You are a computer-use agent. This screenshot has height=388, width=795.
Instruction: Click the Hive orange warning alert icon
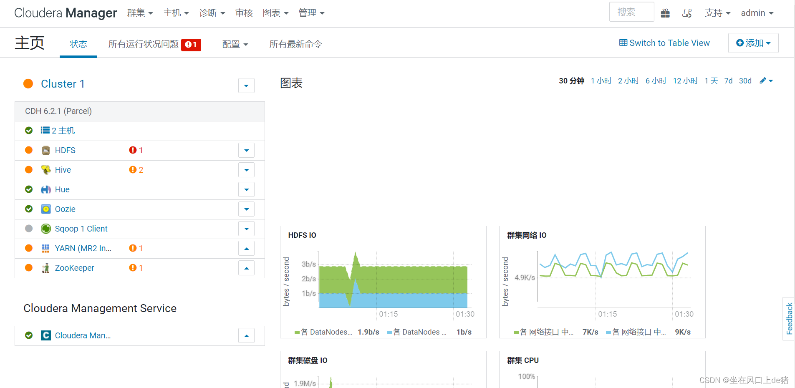133,170
